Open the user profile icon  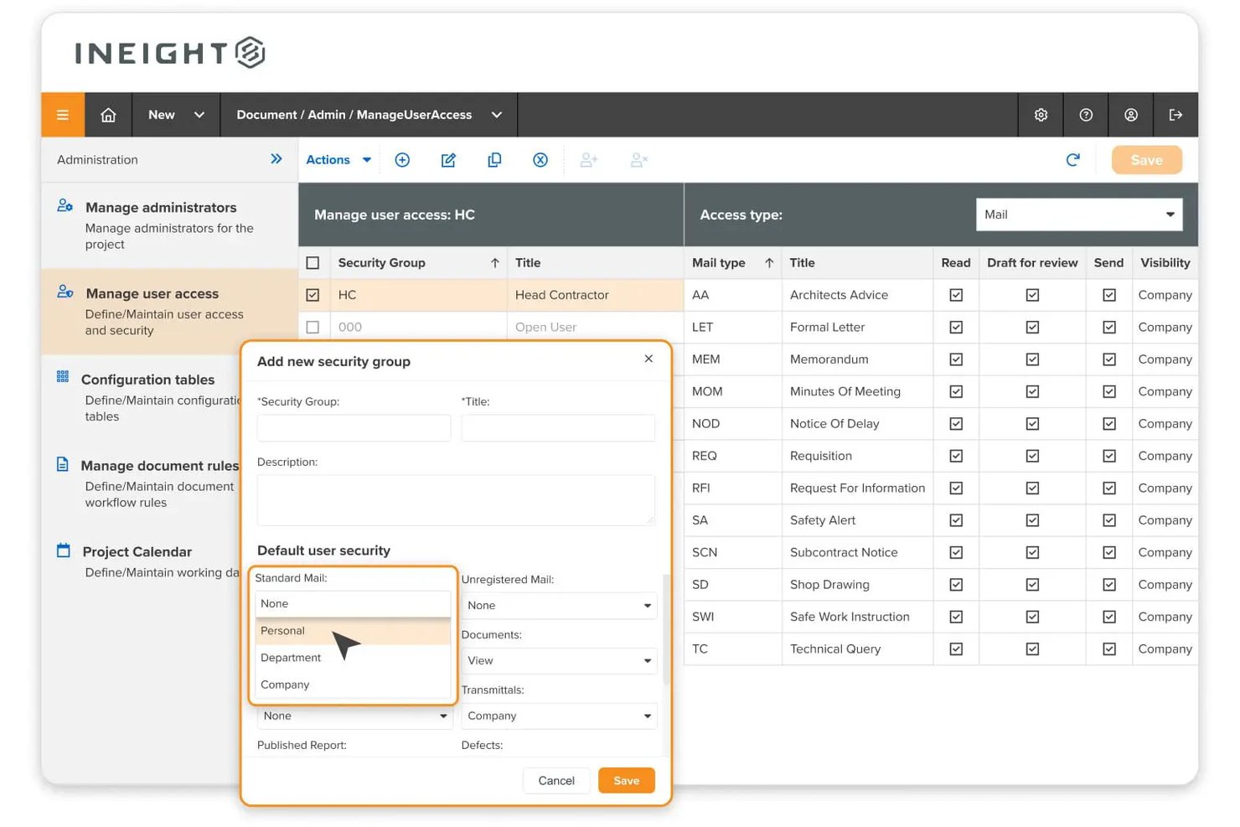point(1131,115)
